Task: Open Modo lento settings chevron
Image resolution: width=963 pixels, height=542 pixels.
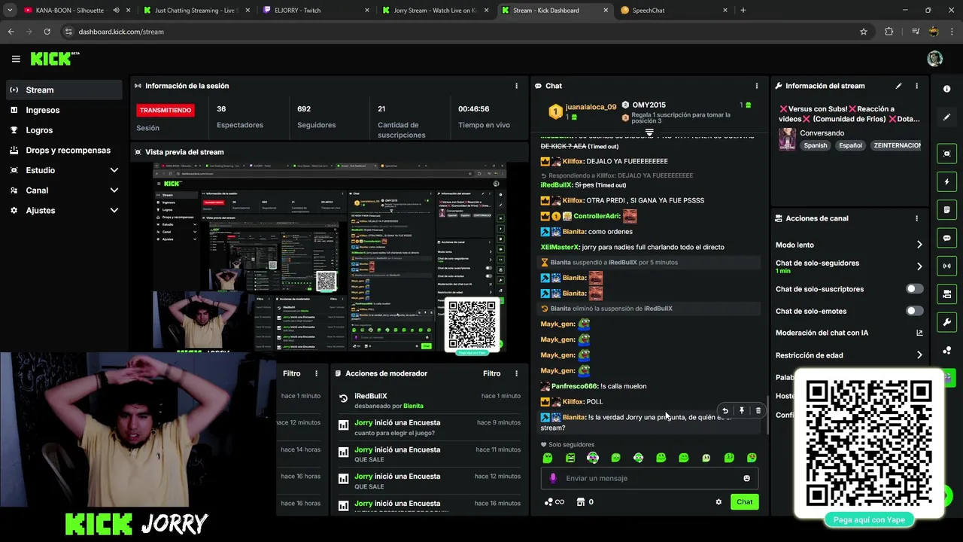Action: click(x=919, y=245)
